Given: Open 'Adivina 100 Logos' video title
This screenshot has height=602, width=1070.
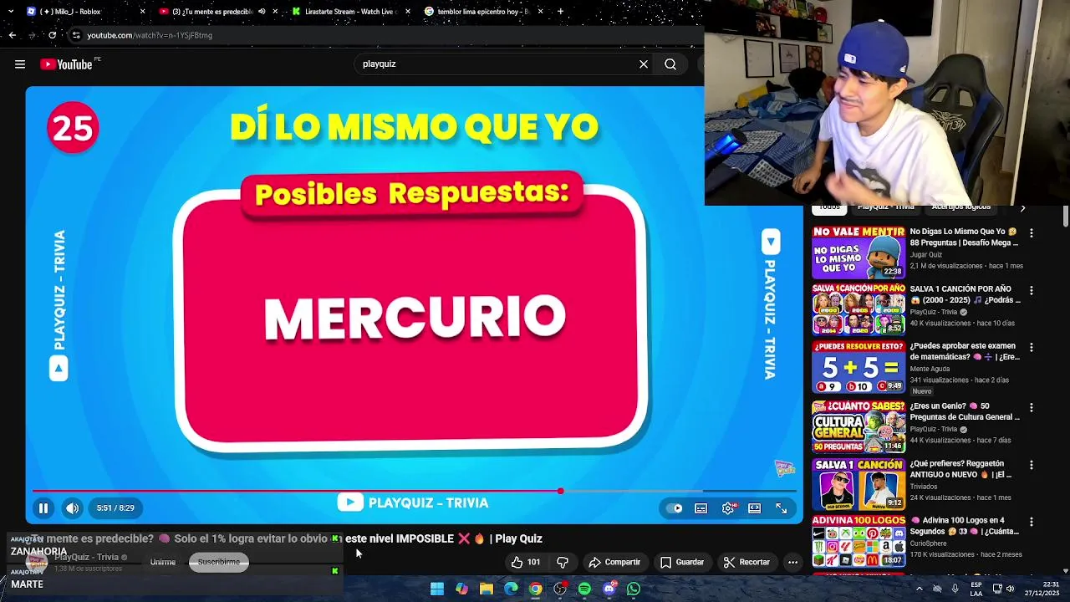Looking at the screenshot, I should [x=964, y=526].
